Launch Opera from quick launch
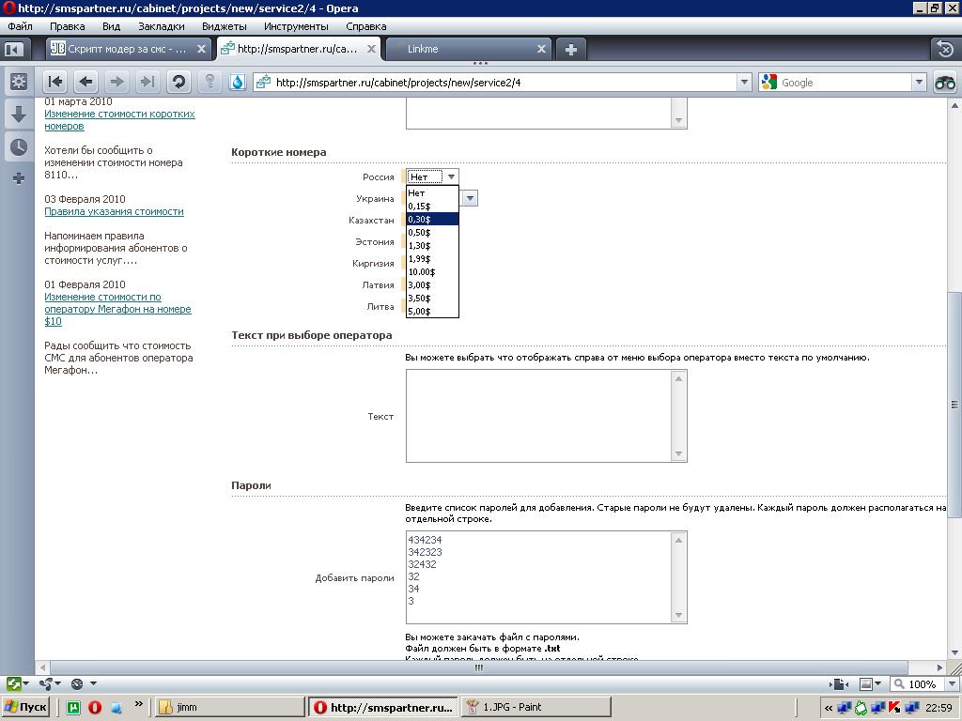962x721 pixels. (95, 707)
